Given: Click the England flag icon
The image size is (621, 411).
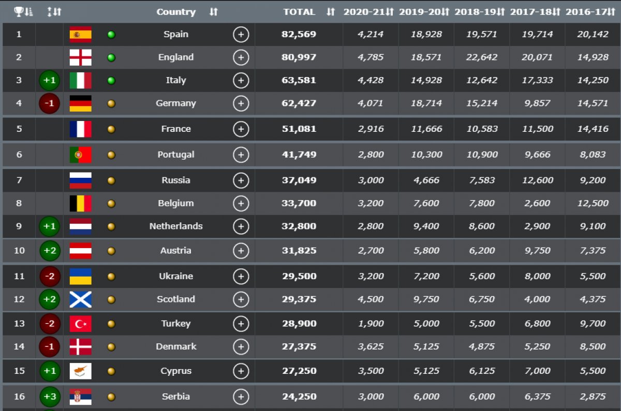Looking at the screenshot, I should point(80,57).
